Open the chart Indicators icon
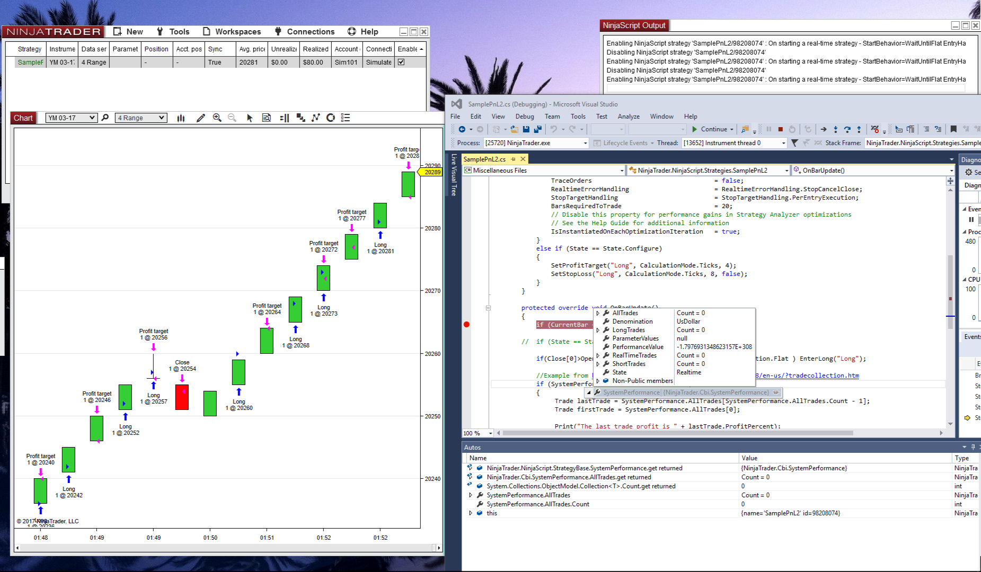 [315, 118]
